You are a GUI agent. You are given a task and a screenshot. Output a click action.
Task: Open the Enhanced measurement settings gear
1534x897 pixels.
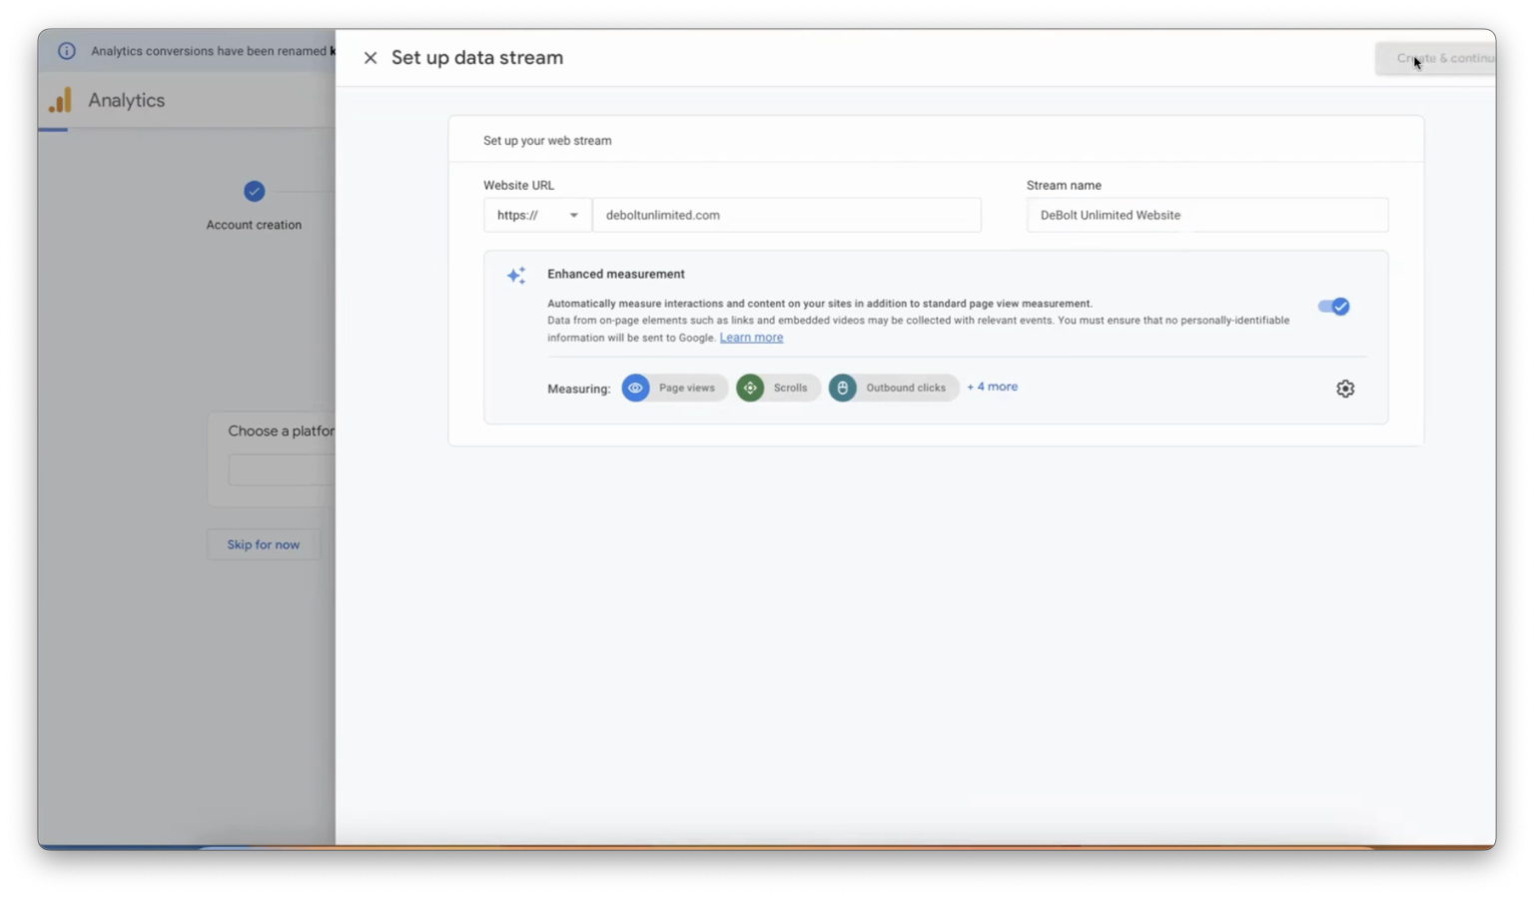(1344, 389)
